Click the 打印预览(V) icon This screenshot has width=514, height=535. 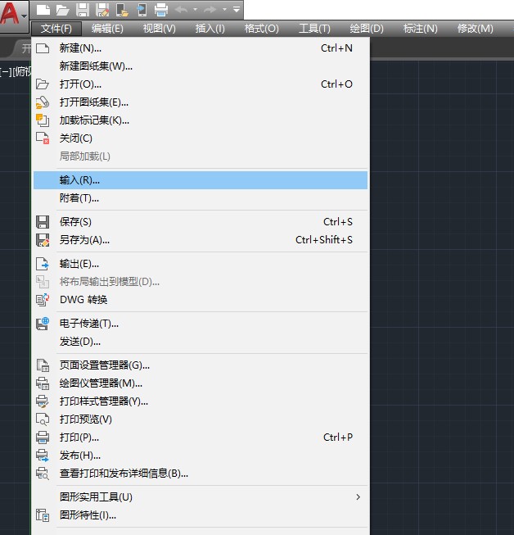coord(43,419)
